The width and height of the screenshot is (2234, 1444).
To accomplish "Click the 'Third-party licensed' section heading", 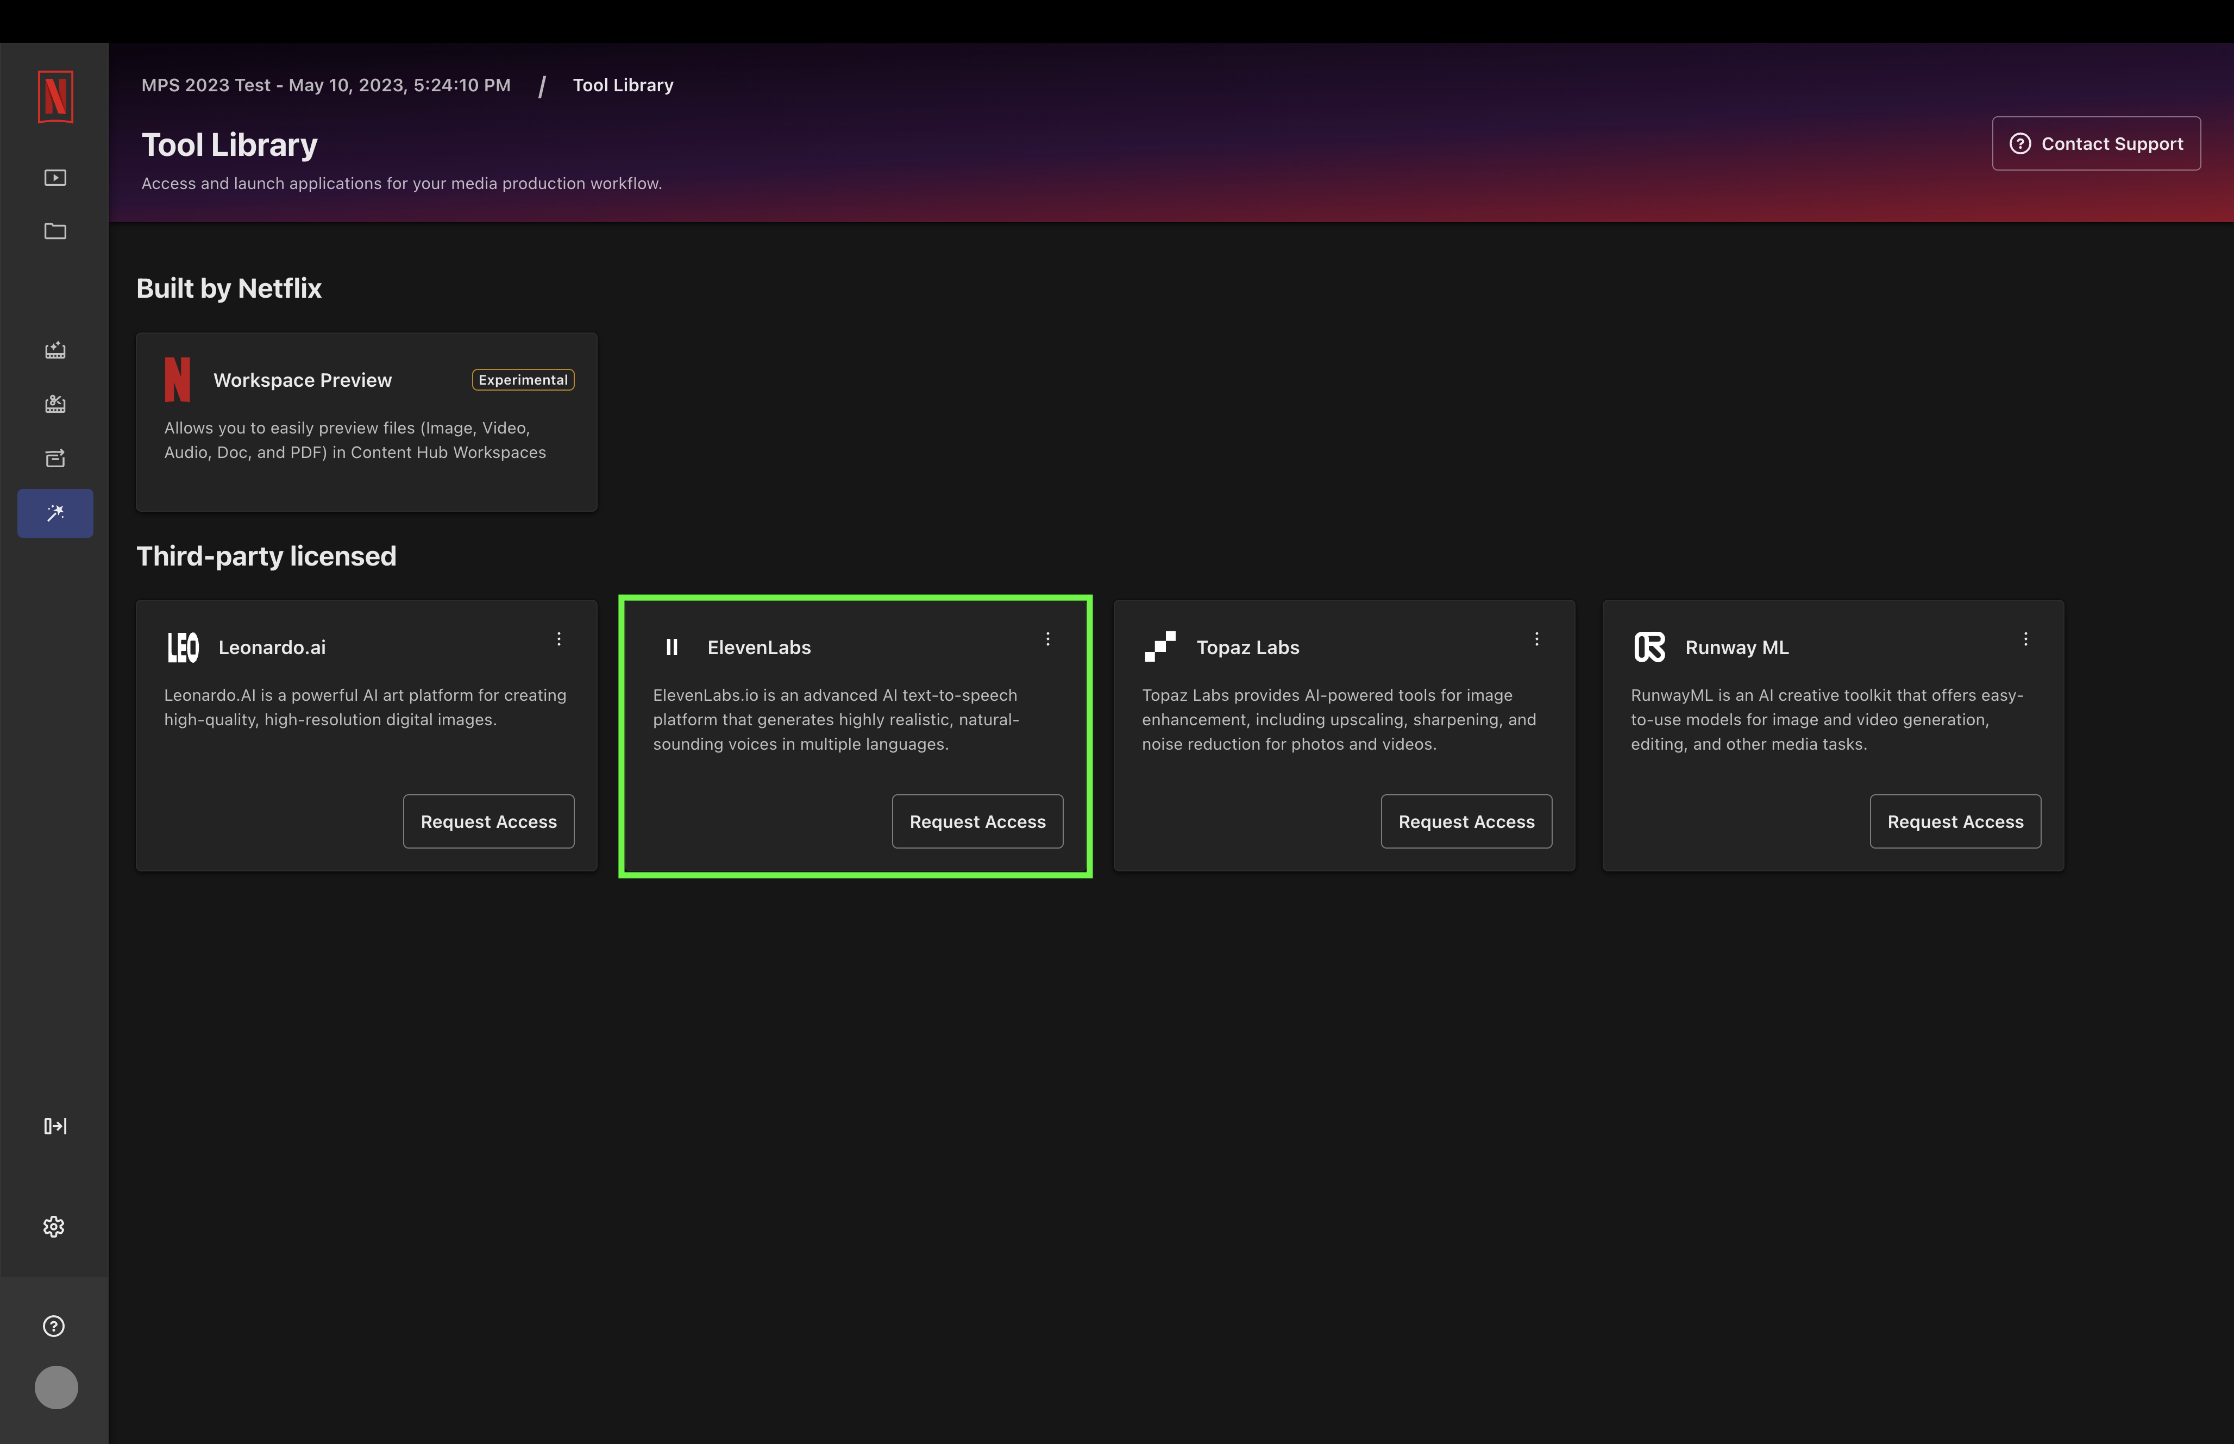I will (266, 556).
